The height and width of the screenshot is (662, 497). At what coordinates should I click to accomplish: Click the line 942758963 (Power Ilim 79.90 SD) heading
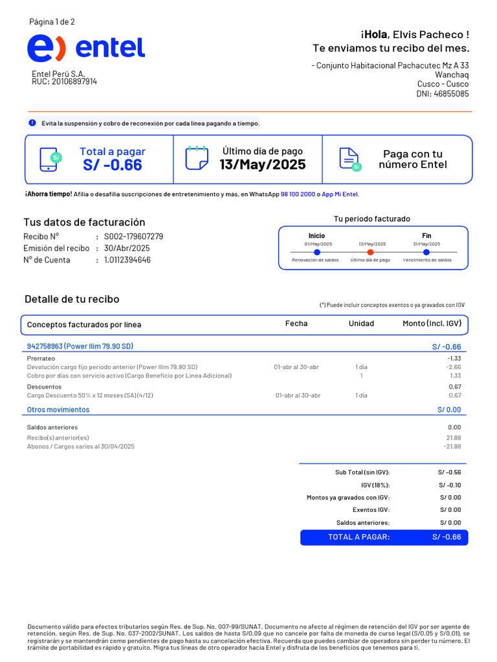point(80,347)
